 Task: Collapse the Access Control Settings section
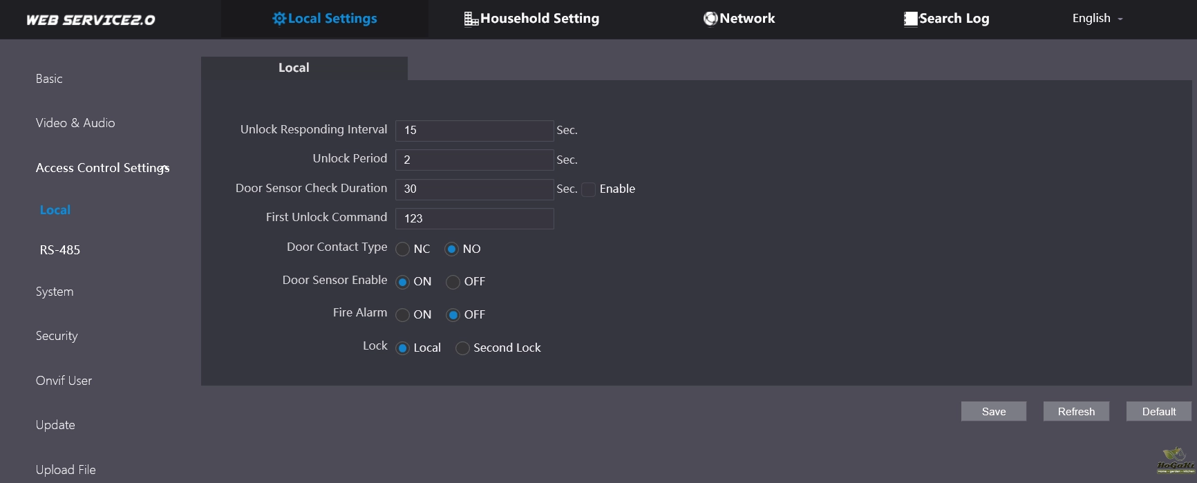[102, 168]
